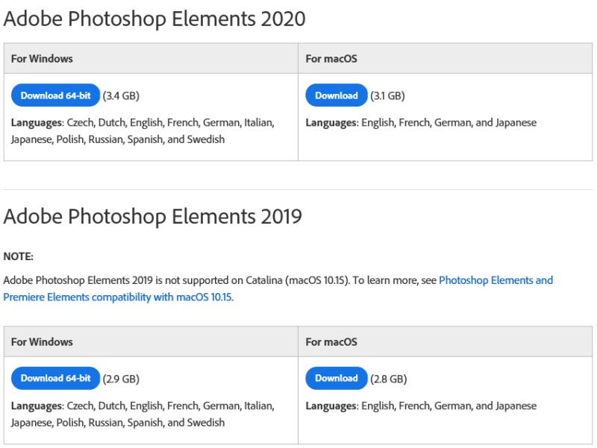Click the NOTE: label

click(19, 256)
